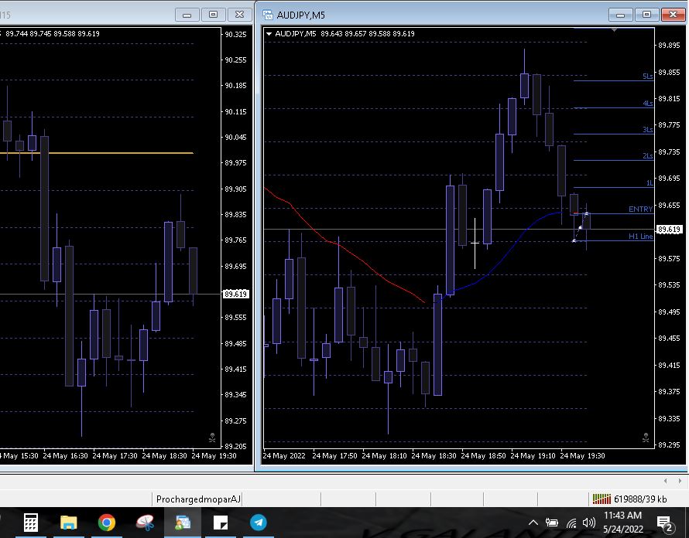The width and height of the screenshot is (689, 538).
Task: Open Google Chrome from the taskbar
Action: pyautogui.click(x=107, y=523)
